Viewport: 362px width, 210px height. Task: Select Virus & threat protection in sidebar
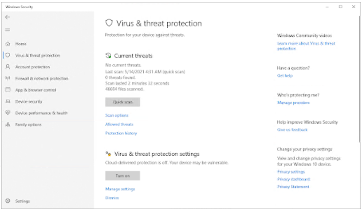pyautogui.click(x=37, y=56)
